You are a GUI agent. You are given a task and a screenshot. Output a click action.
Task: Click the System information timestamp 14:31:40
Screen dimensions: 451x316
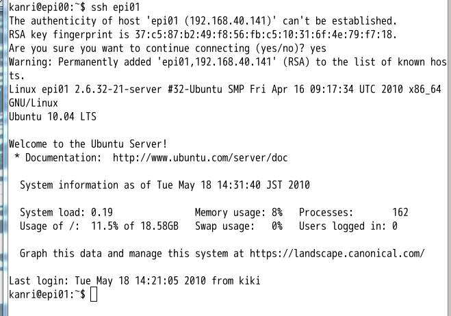pyautogui.click(x=240, y=185)
